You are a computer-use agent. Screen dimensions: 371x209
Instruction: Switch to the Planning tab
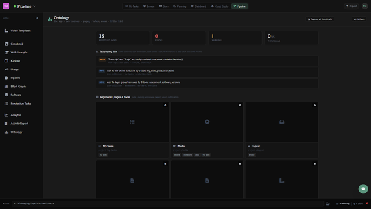pos(180,6)
